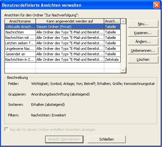
Task: Click the Diesen Ordner (Privat) cell
Action: [70, 27]
